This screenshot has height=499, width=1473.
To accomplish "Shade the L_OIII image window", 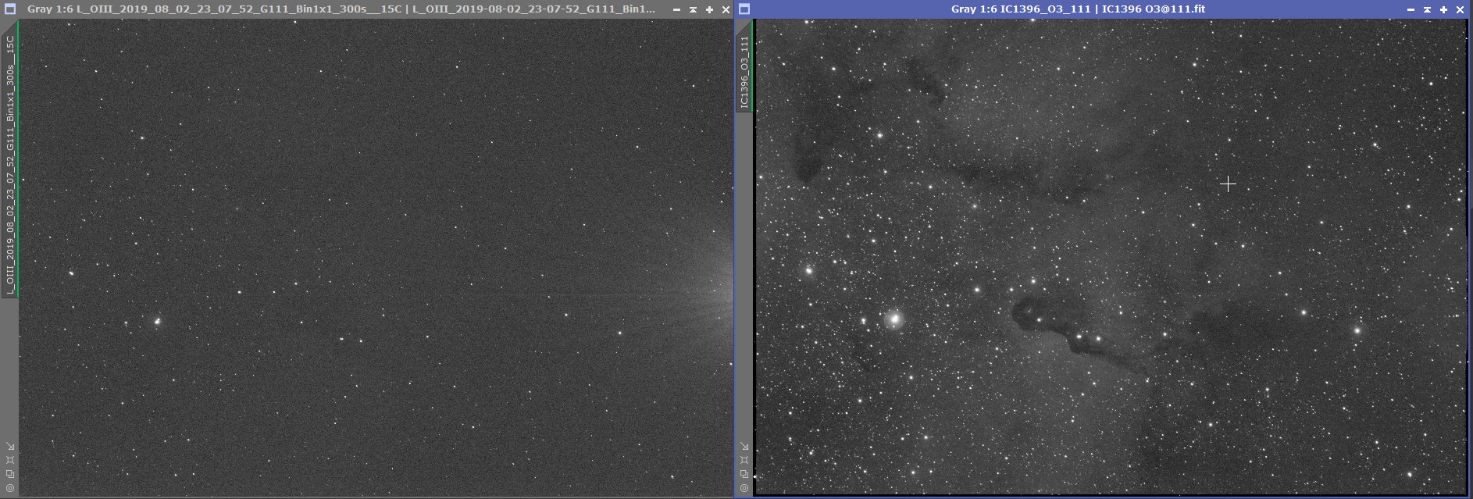I will [x=693, y=9].
